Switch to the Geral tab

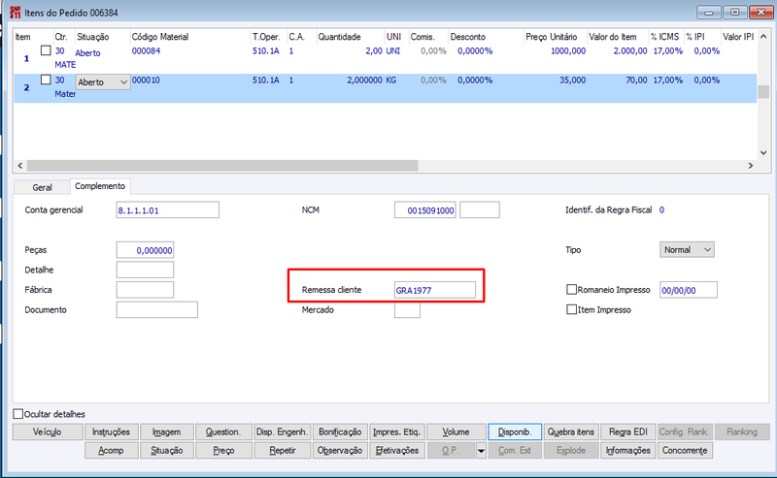[42, 187]
